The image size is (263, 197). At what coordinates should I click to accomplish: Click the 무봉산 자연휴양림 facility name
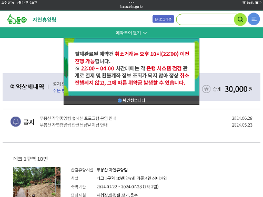(112, 170)
